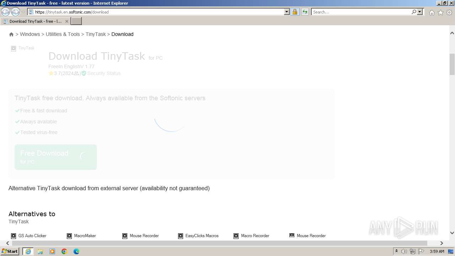
Task: Click the EasyClicks Macros image icon
Action: point(181,236)
